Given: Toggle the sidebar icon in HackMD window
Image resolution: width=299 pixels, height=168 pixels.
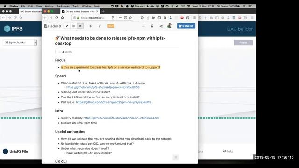Looking at the screenshot, I should tap(159, 18).
